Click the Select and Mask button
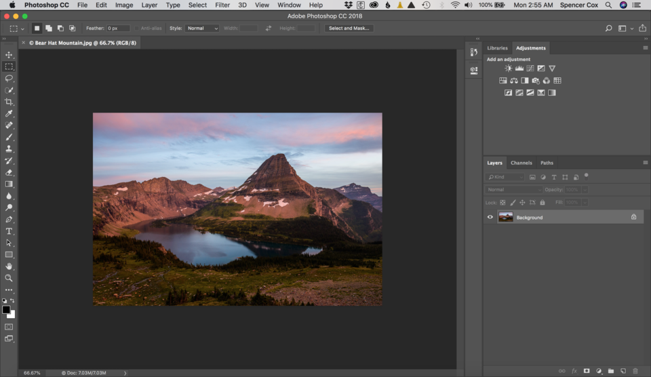The height and width of the screenshot is (377, 651). (x=349, y=28)
